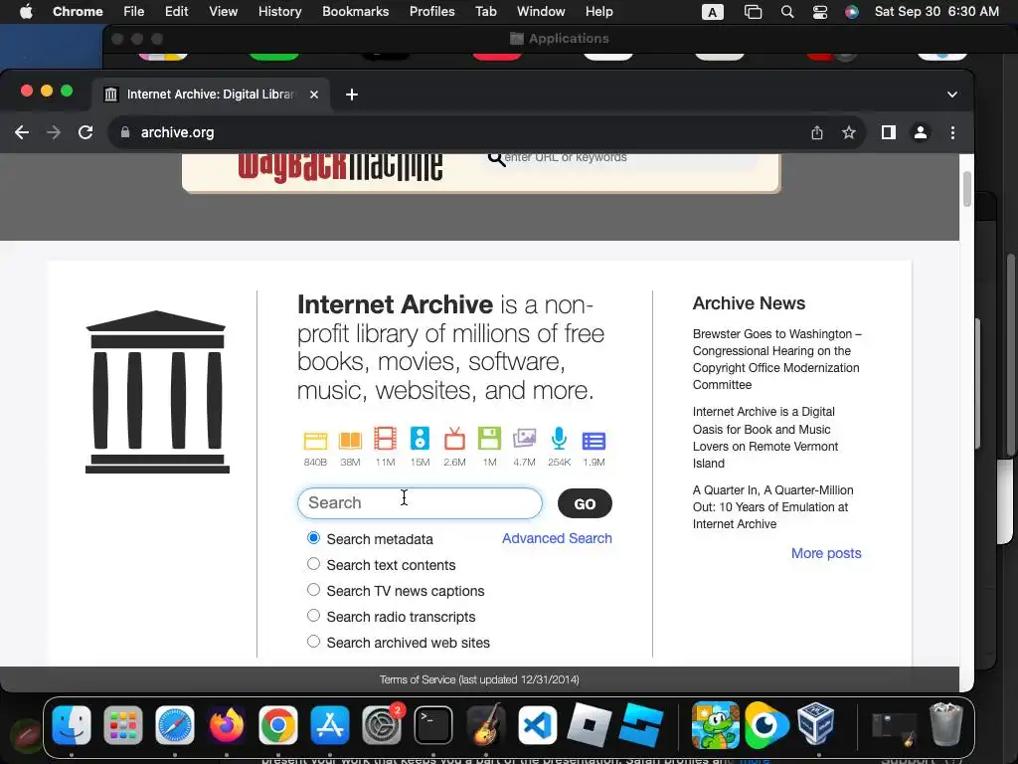Open System Settings from the dock
The height and width of the screenshot is (764, 1018).
(382, 724)
